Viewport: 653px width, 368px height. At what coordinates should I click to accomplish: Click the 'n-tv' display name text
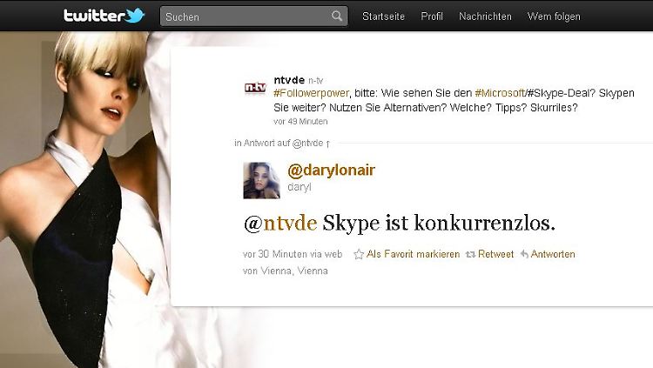(x=316, y=81)
